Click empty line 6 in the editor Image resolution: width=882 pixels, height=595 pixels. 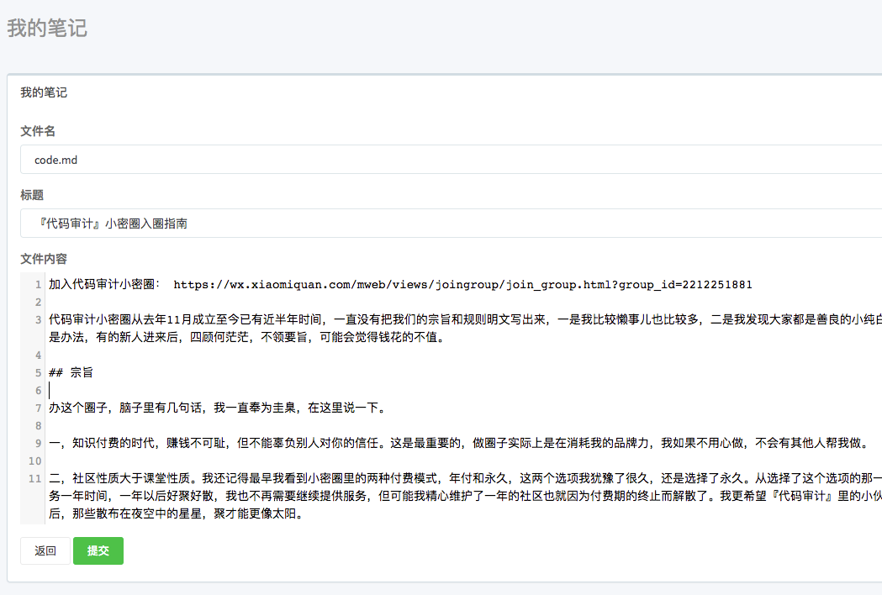[252, 390]
